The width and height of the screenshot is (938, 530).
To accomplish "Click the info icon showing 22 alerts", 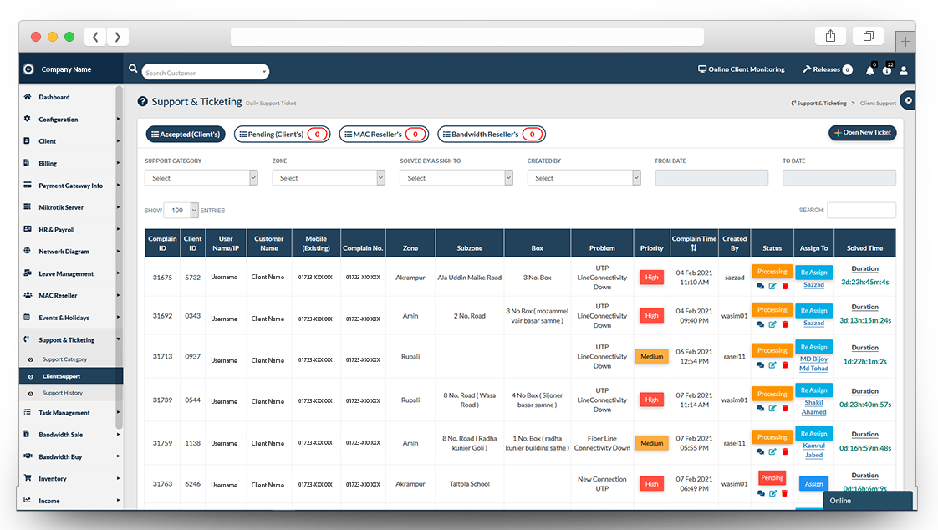I will (x=887, y=70).
